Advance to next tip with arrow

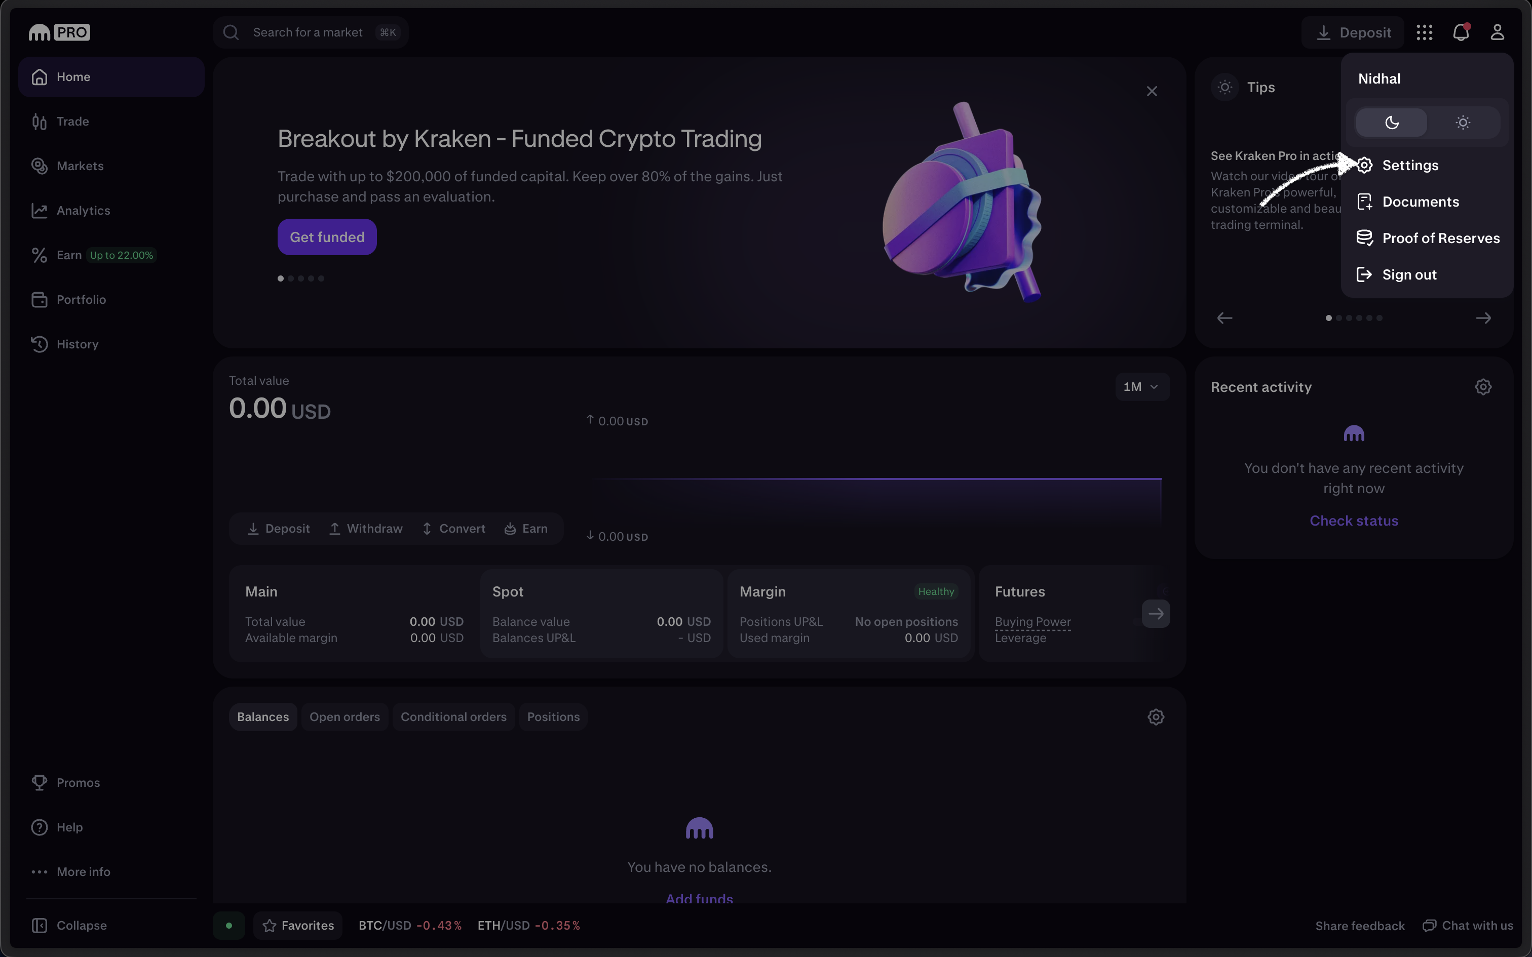coord(1483,318)
